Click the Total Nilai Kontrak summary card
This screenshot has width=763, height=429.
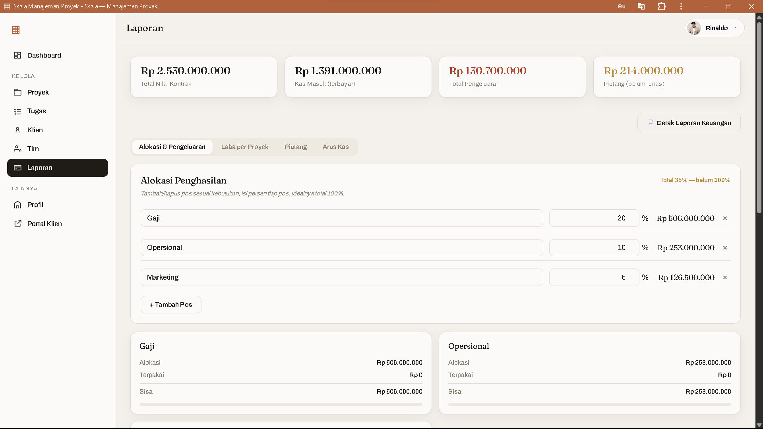[x=204, y=77]
